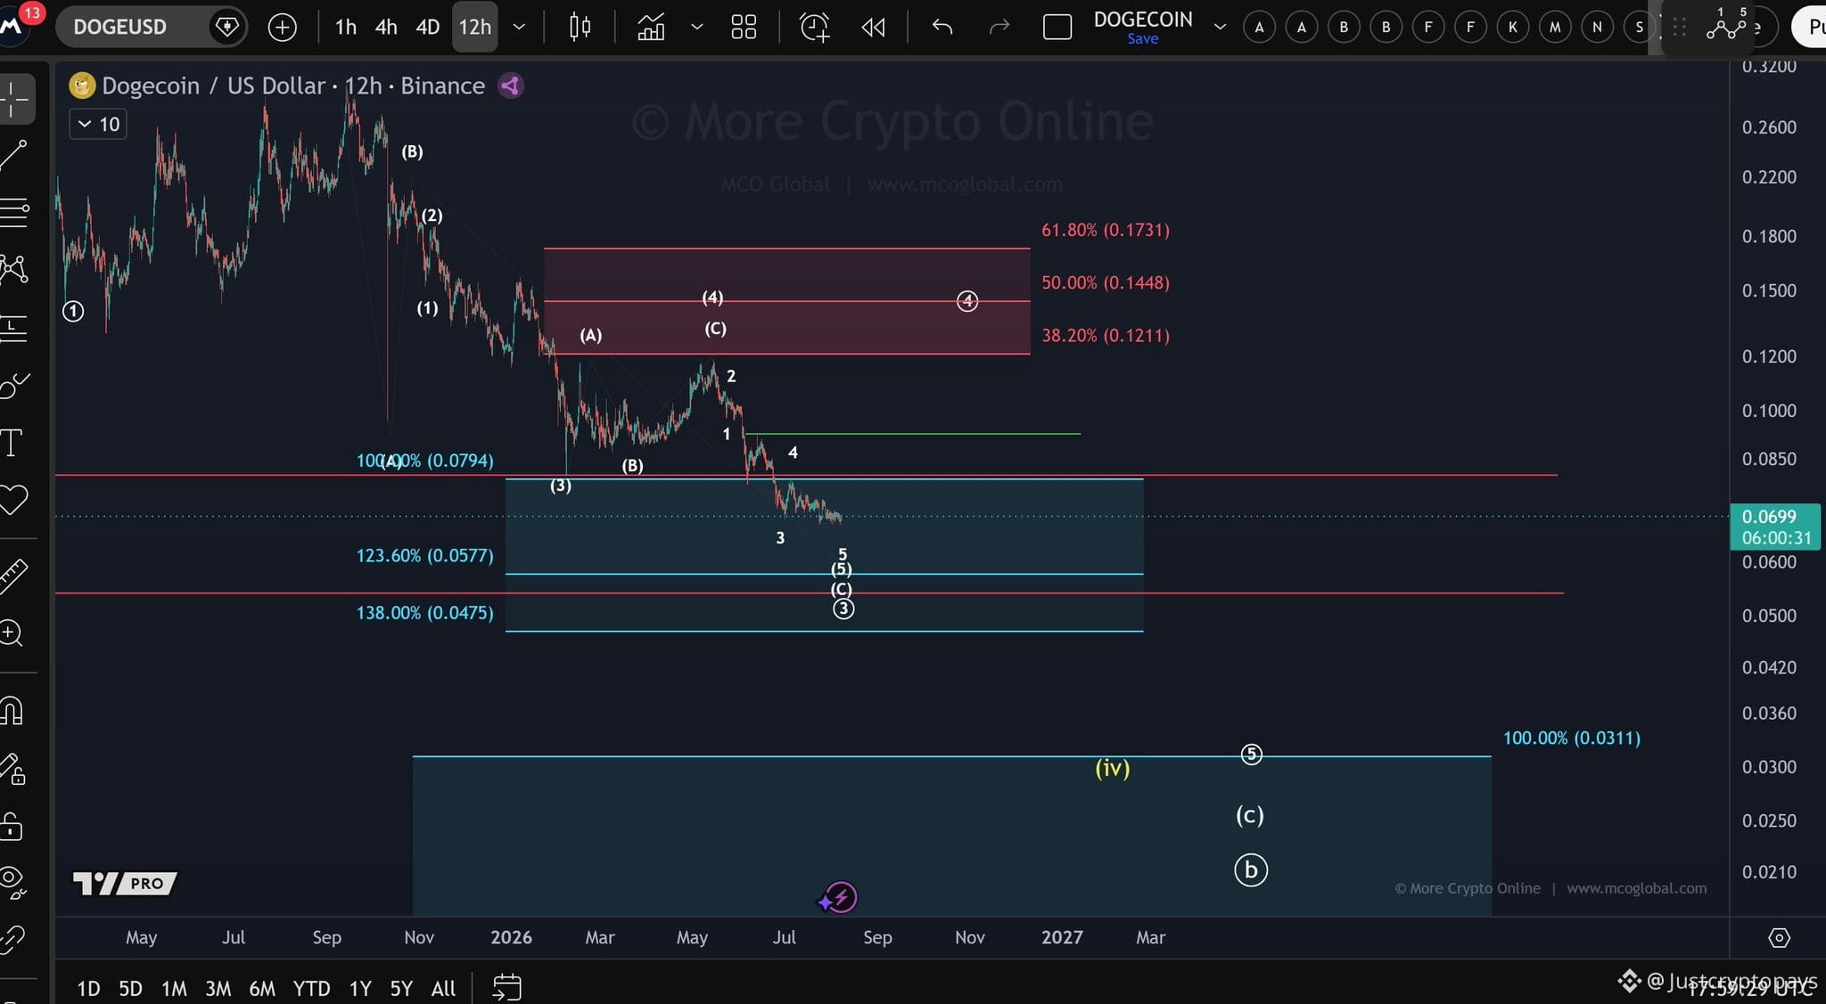
Task: Open the layout setup grid
Action: click(744, 28)
